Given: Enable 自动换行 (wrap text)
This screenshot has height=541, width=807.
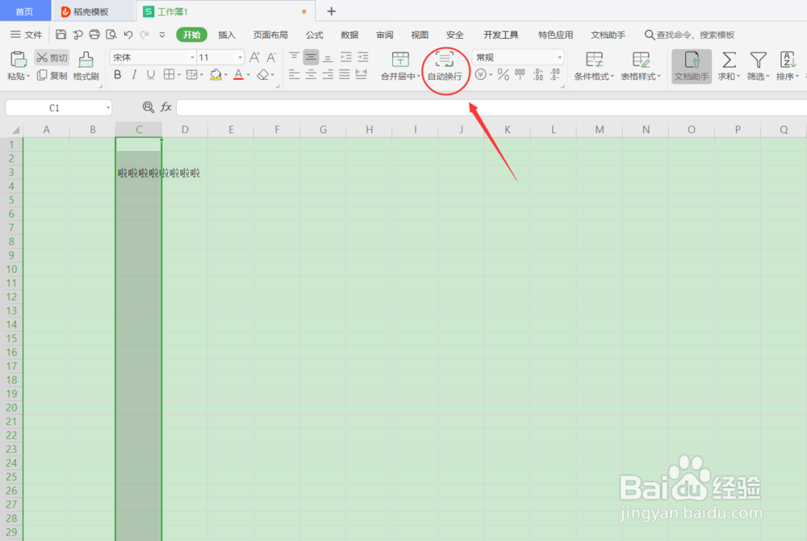Looking at the screenshot, I should click(x=445, y=65).
